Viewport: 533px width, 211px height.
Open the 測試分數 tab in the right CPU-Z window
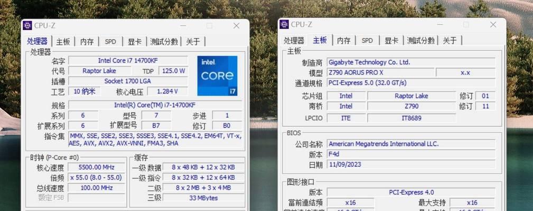click(x=421, y=41)
